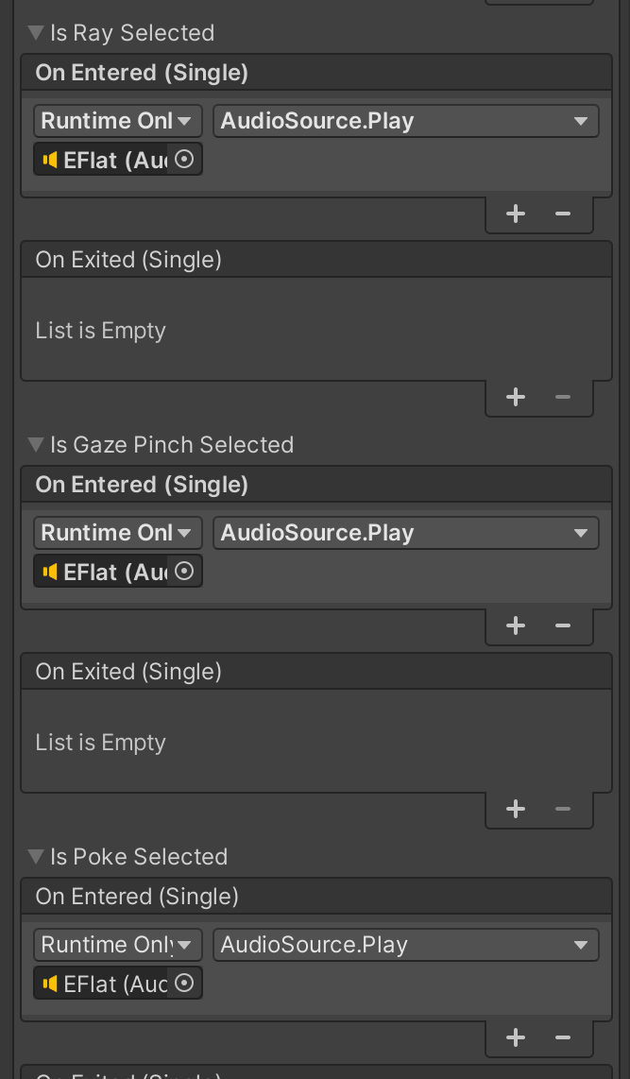Screen dimensions: 630x1079
Task: Open Runtime Only dropdown under Is Ray Selected
Action: pos(117,121)
